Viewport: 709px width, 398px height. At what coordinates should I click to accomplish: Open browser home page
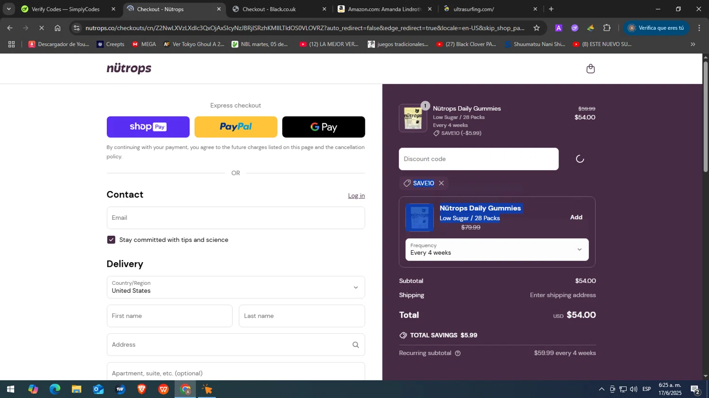tap(58, 28)
